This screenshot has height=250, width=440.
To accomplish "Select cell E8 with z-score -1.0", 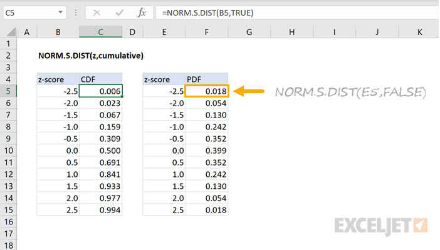I will (x=164, y=126).
